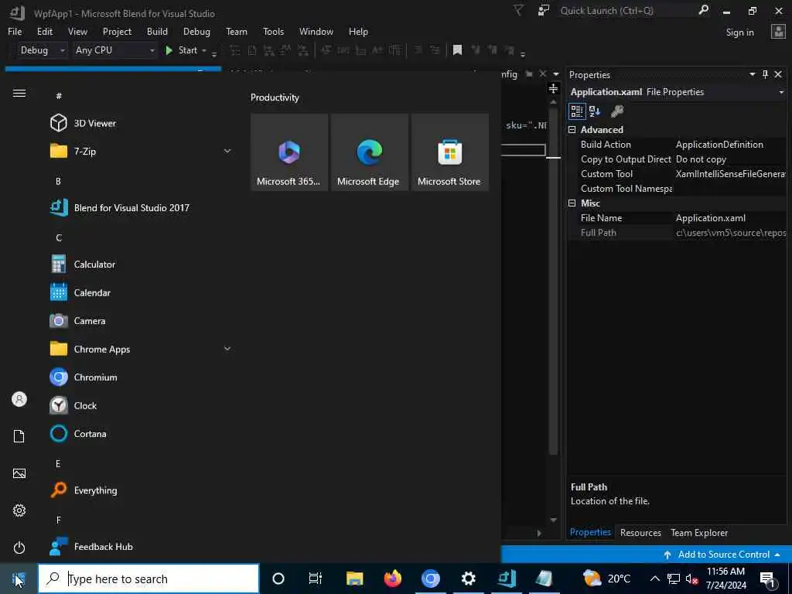The image size is (792, 594).
Task: Open the Start button dropdown arrow
Action: coord(204,50)
